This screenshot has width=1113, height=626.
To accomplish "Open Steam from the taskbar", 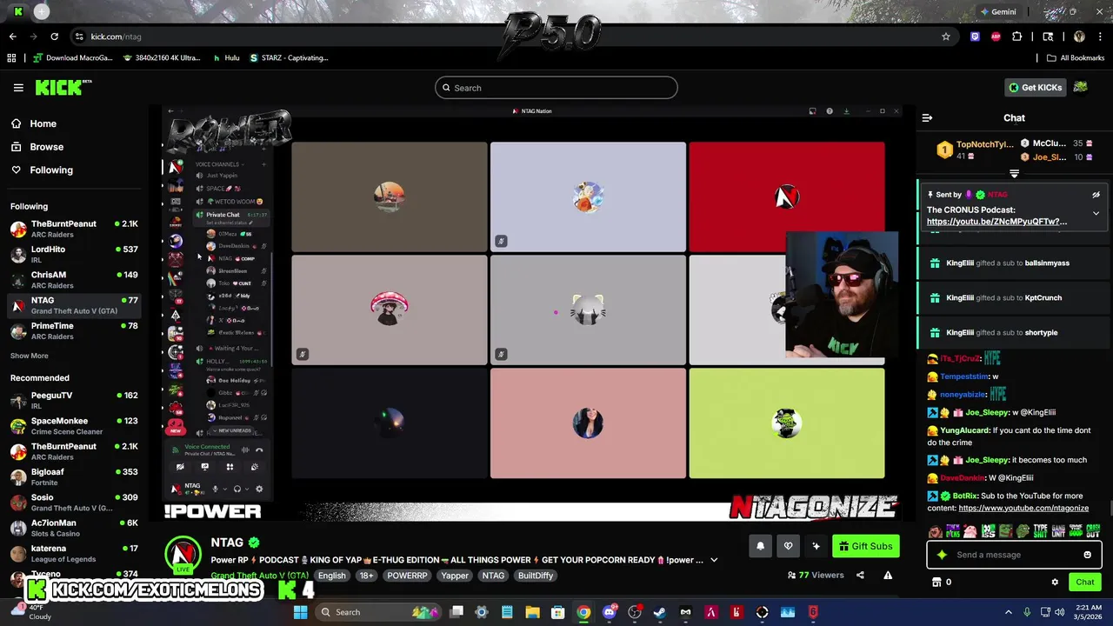I will tap(660, 612).
